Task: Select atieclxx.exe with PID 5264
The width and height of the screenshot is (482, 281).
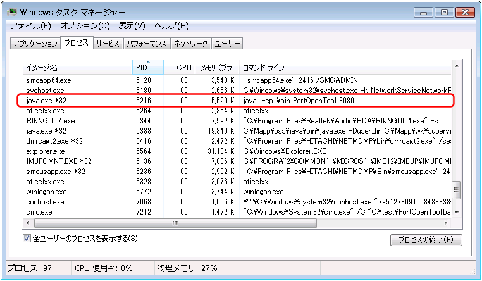Action: (237, 111)
